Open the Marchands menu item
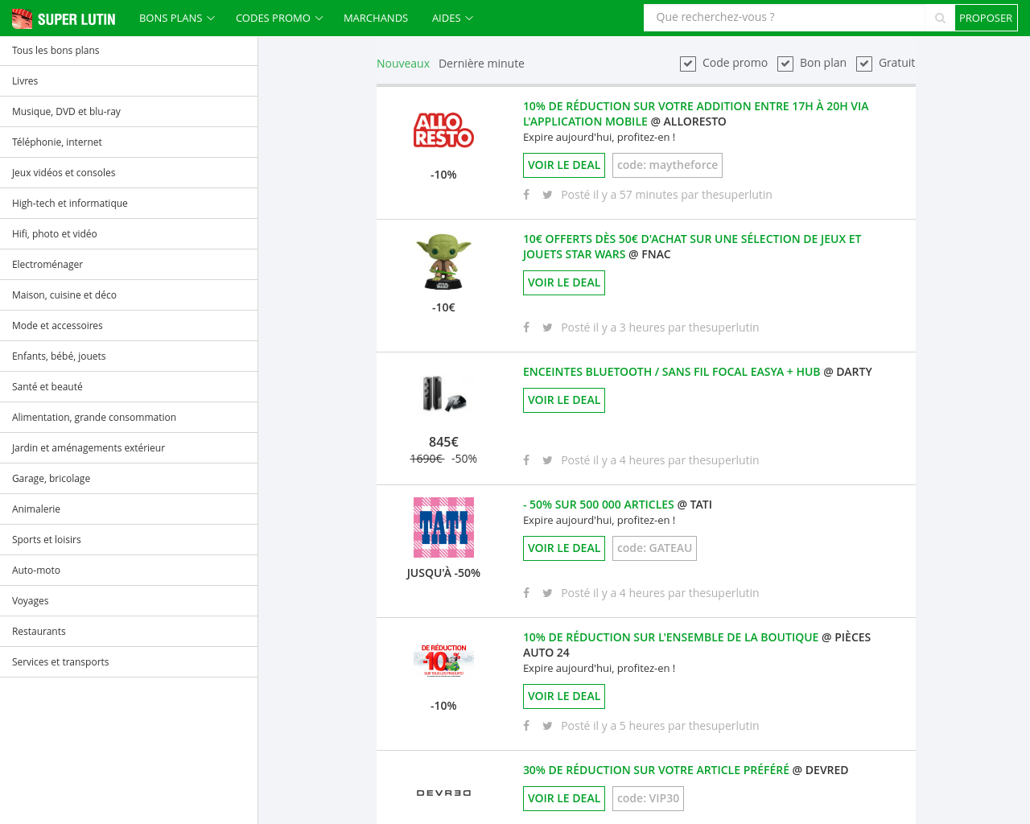Screen dimensions: 1030x824 (376, 18)
